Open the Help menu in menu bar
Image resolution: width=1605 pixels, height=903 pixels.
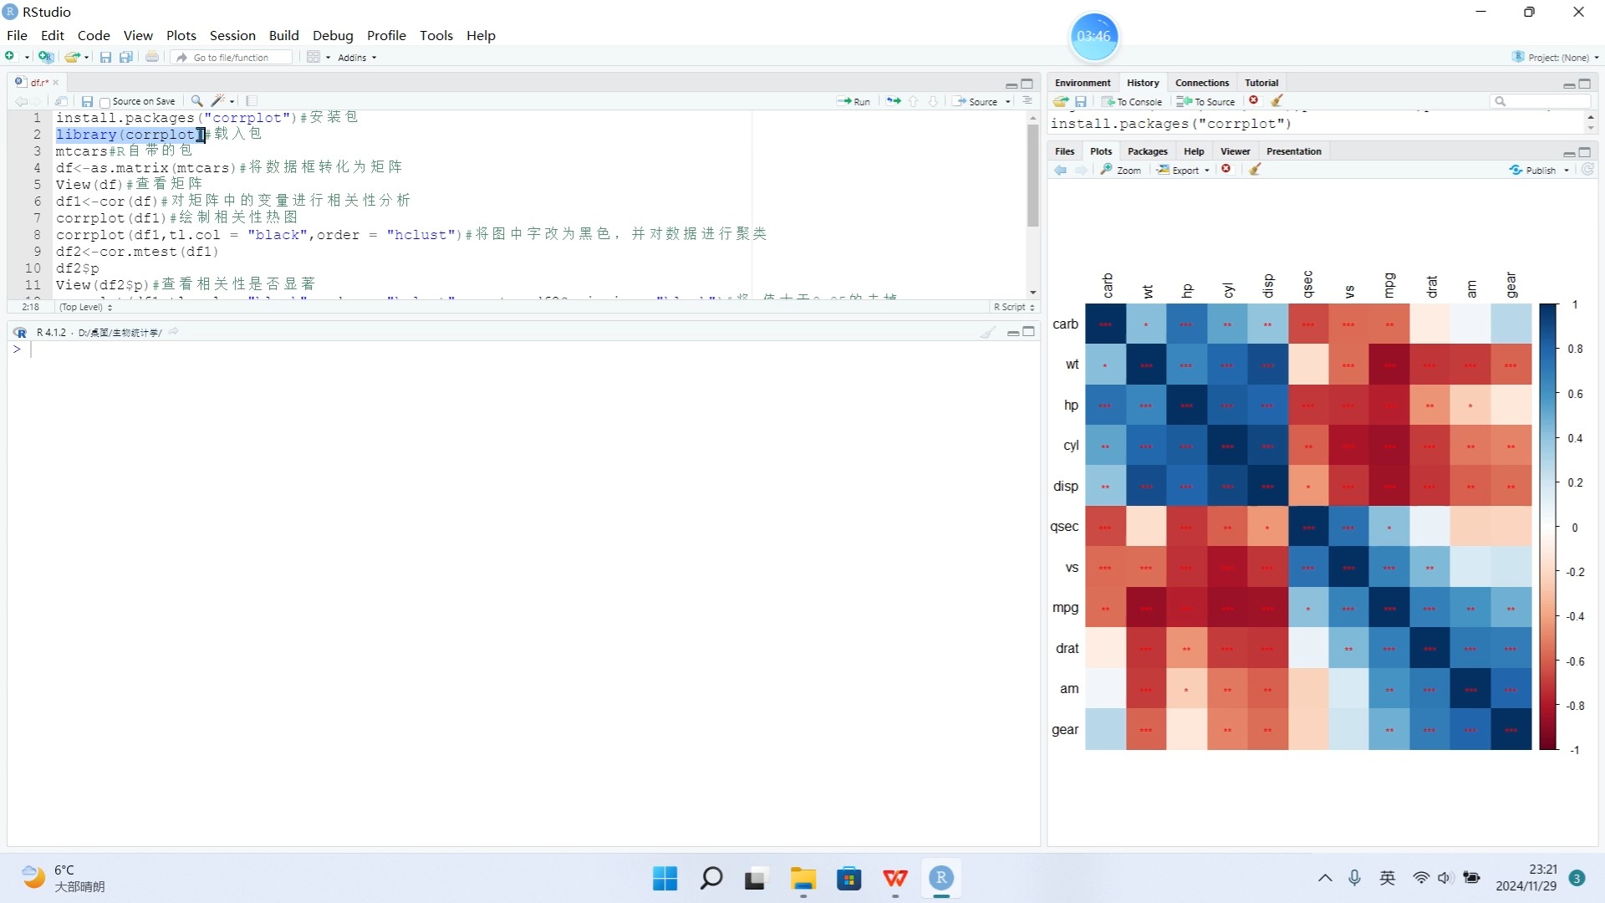(x=481, y=35)
